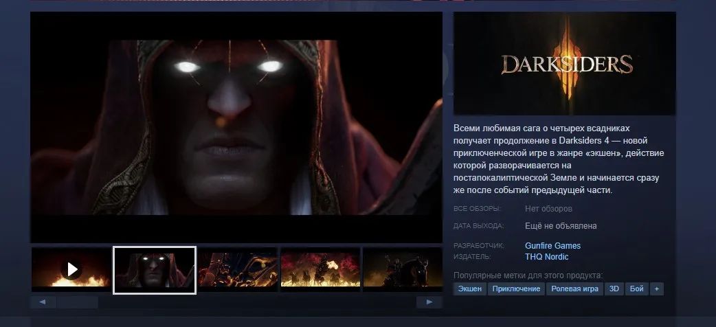Click the Приключение tag
Image resolution: width=716 pixels, height=327 pixels.
(x=516, y=289)
